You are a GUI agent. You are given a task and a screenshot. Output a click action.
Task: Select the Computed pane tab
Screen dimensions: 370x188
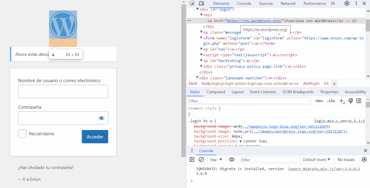tap(216, 92)
